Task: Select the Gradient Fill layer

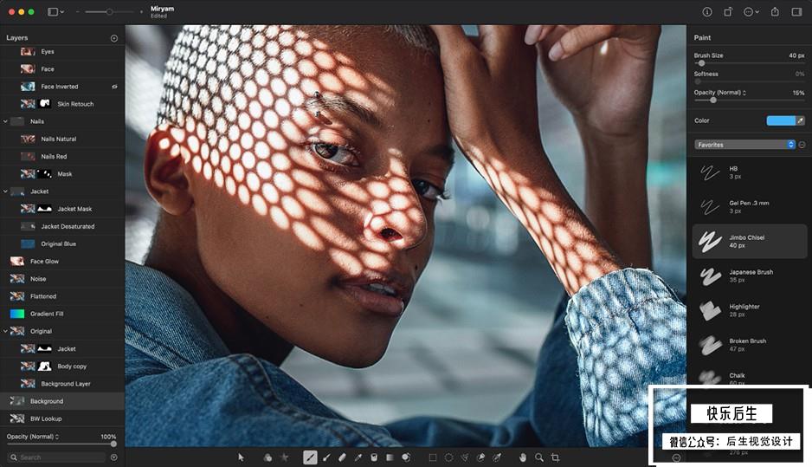Action: point(62,314)
